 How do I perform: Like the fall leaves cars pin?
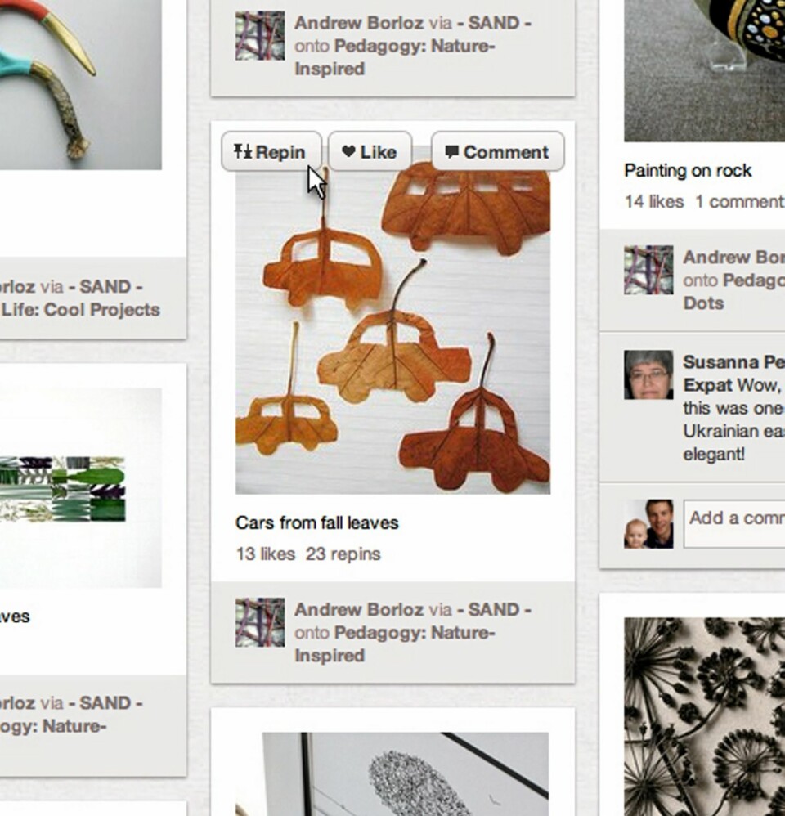pos(370,151)
